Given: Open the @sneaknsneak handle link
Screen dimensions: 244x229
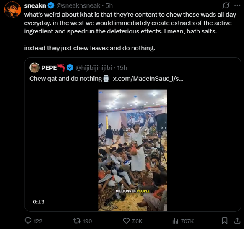Looking at the screenshot, I should pos(78,5).
